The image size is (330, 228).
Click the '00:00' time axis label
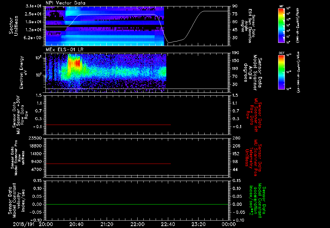(228, 224)
